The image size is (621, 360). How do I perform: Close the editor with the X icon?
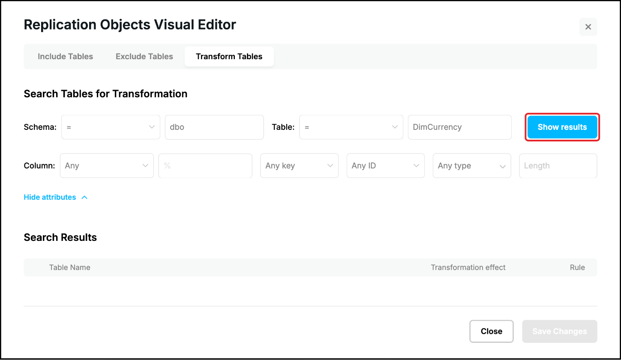tap(588, 27)
